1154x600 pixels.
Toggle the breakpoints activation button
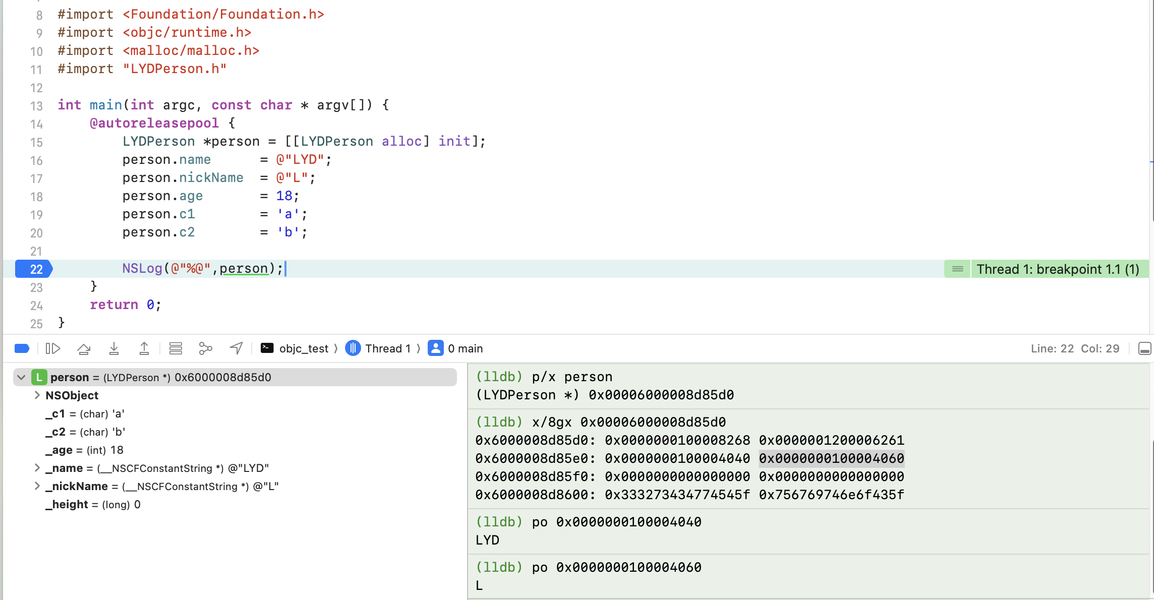click(x=22, y=348)
